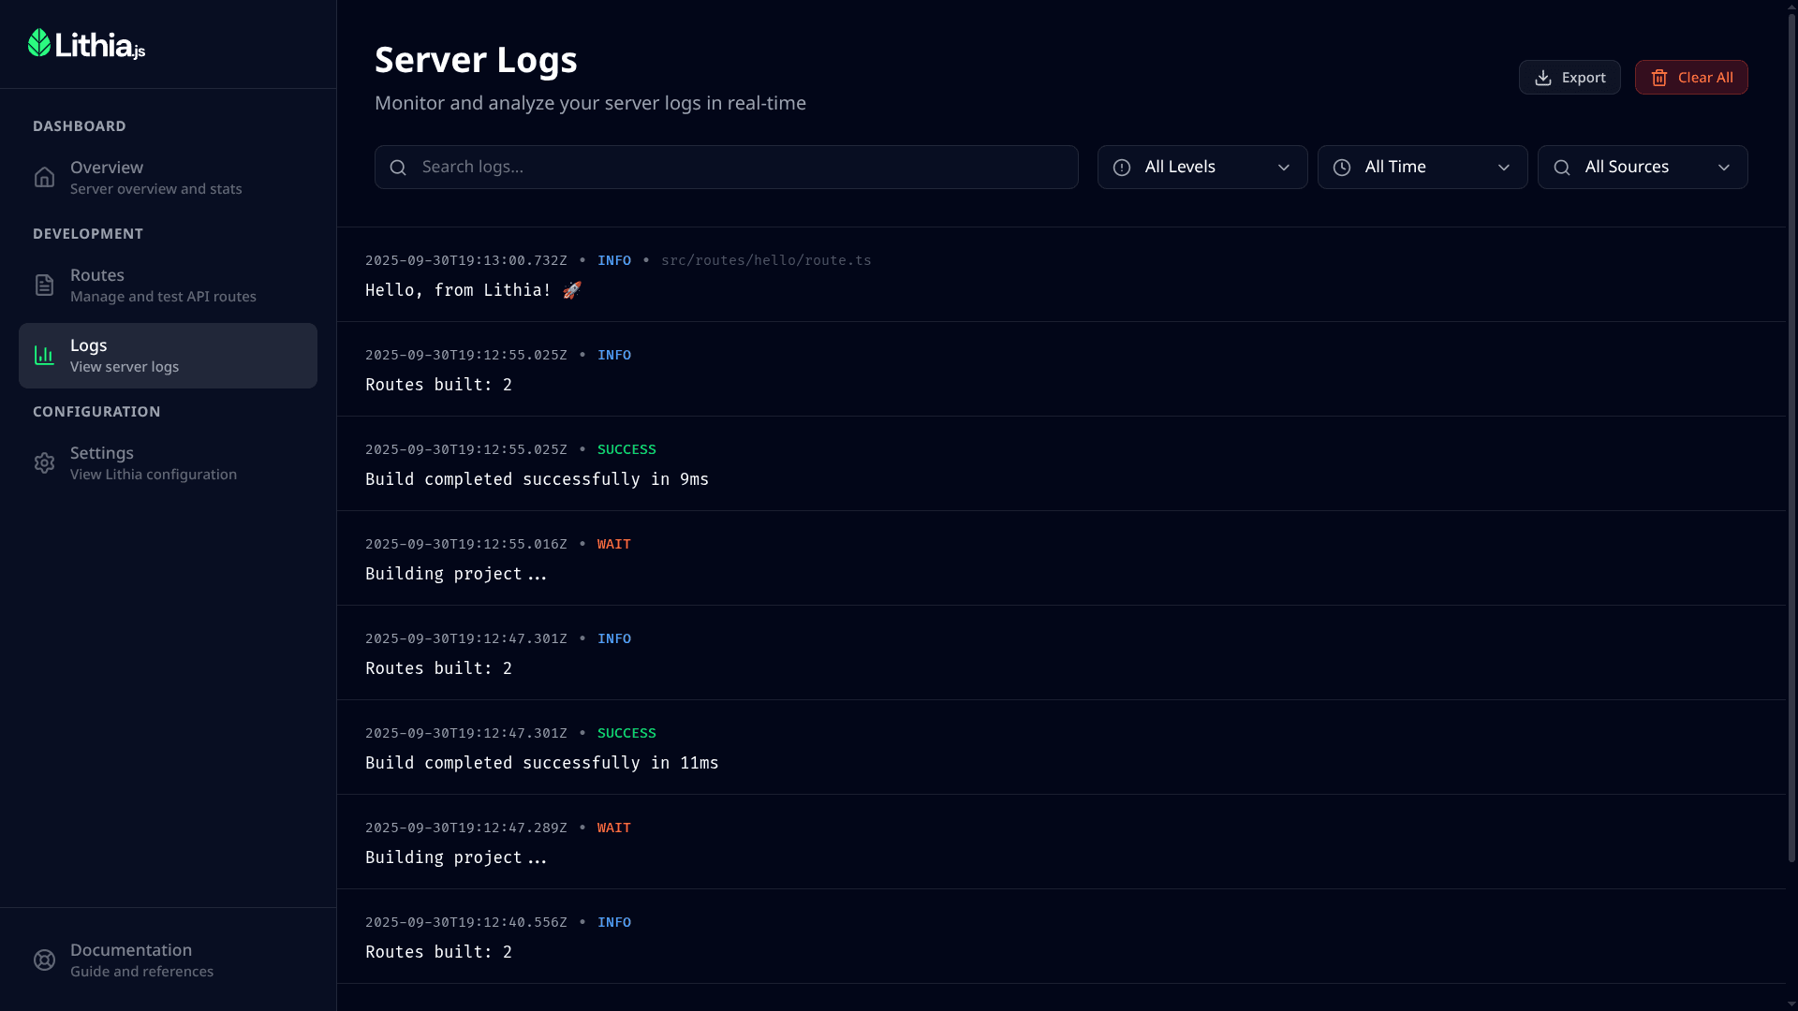Open the All Sources dropdown
The height and width of the screenshot is (1011, 1798).
point(1643,168)
